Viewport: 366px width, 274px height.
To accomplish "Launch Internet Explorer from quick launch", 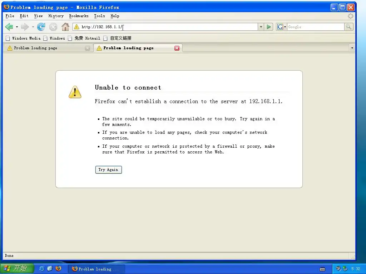I will [41, 269].
